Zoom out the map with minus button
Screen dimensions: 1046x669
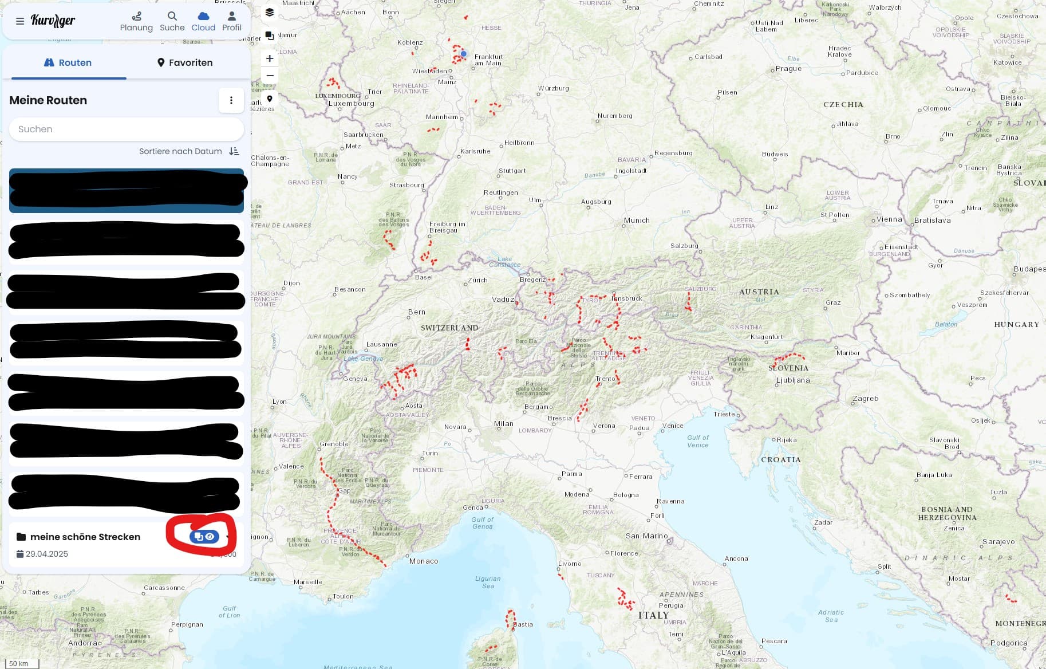click(270, 76)
